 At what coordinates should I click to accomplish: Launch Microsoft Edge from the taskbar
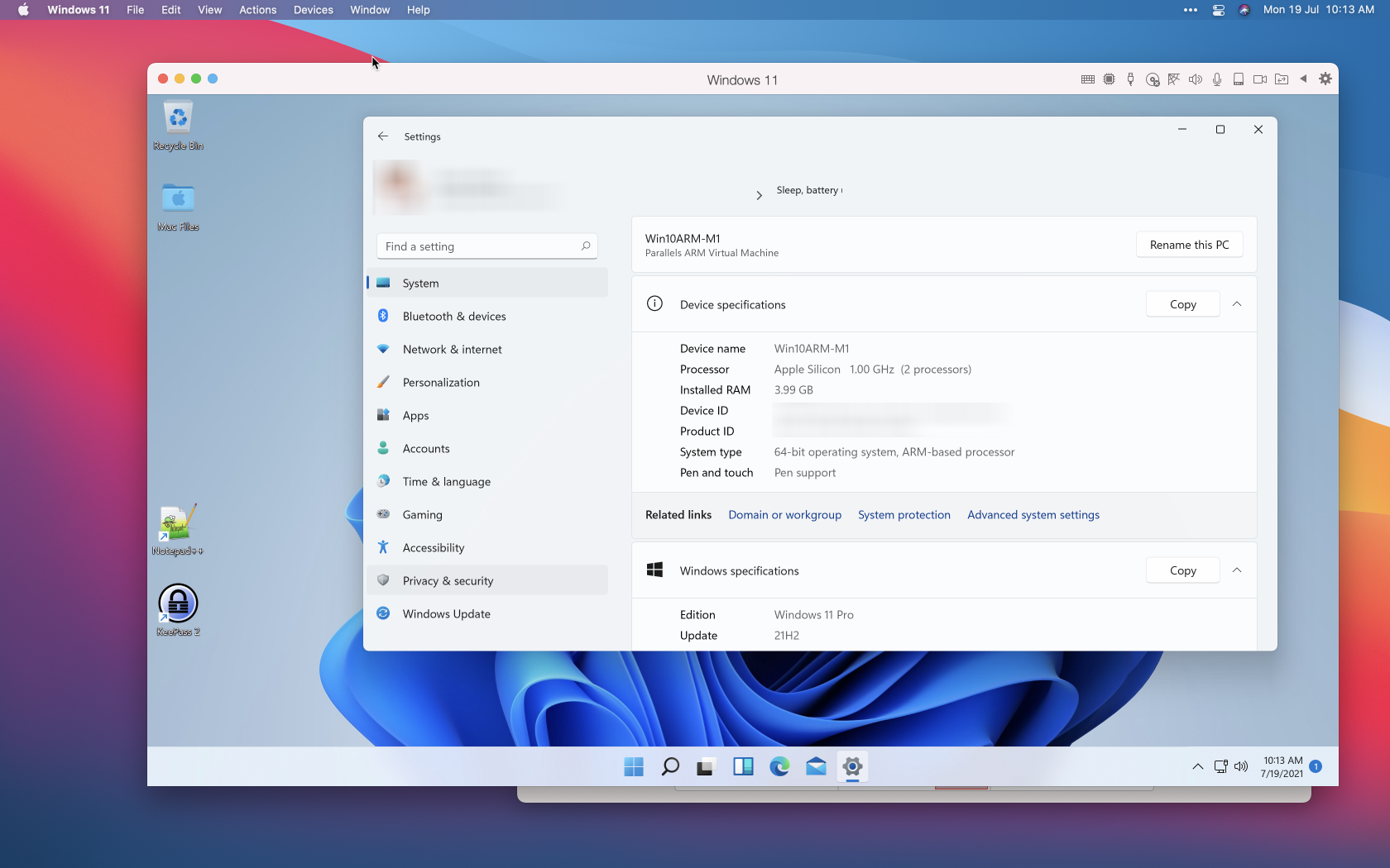pos(779,767)
